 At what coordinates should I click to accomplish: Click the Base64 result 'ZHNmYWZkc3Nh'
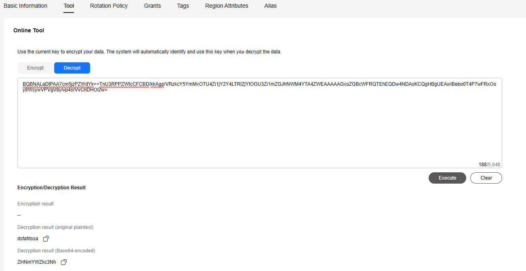tap(37, 262)
